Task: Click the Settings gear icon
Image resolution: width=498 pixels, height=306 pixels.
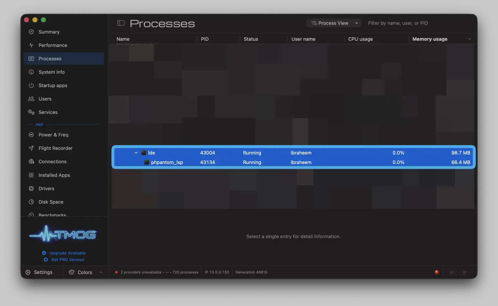Action: (x=28, y=272)
